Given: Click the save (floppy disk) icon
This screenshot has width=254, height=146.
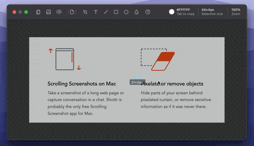Looking at the screenshot, I should click(49, 12).
